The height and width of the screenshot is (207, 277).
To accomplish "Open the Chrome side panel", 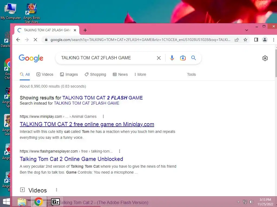I will coord(256,40).
